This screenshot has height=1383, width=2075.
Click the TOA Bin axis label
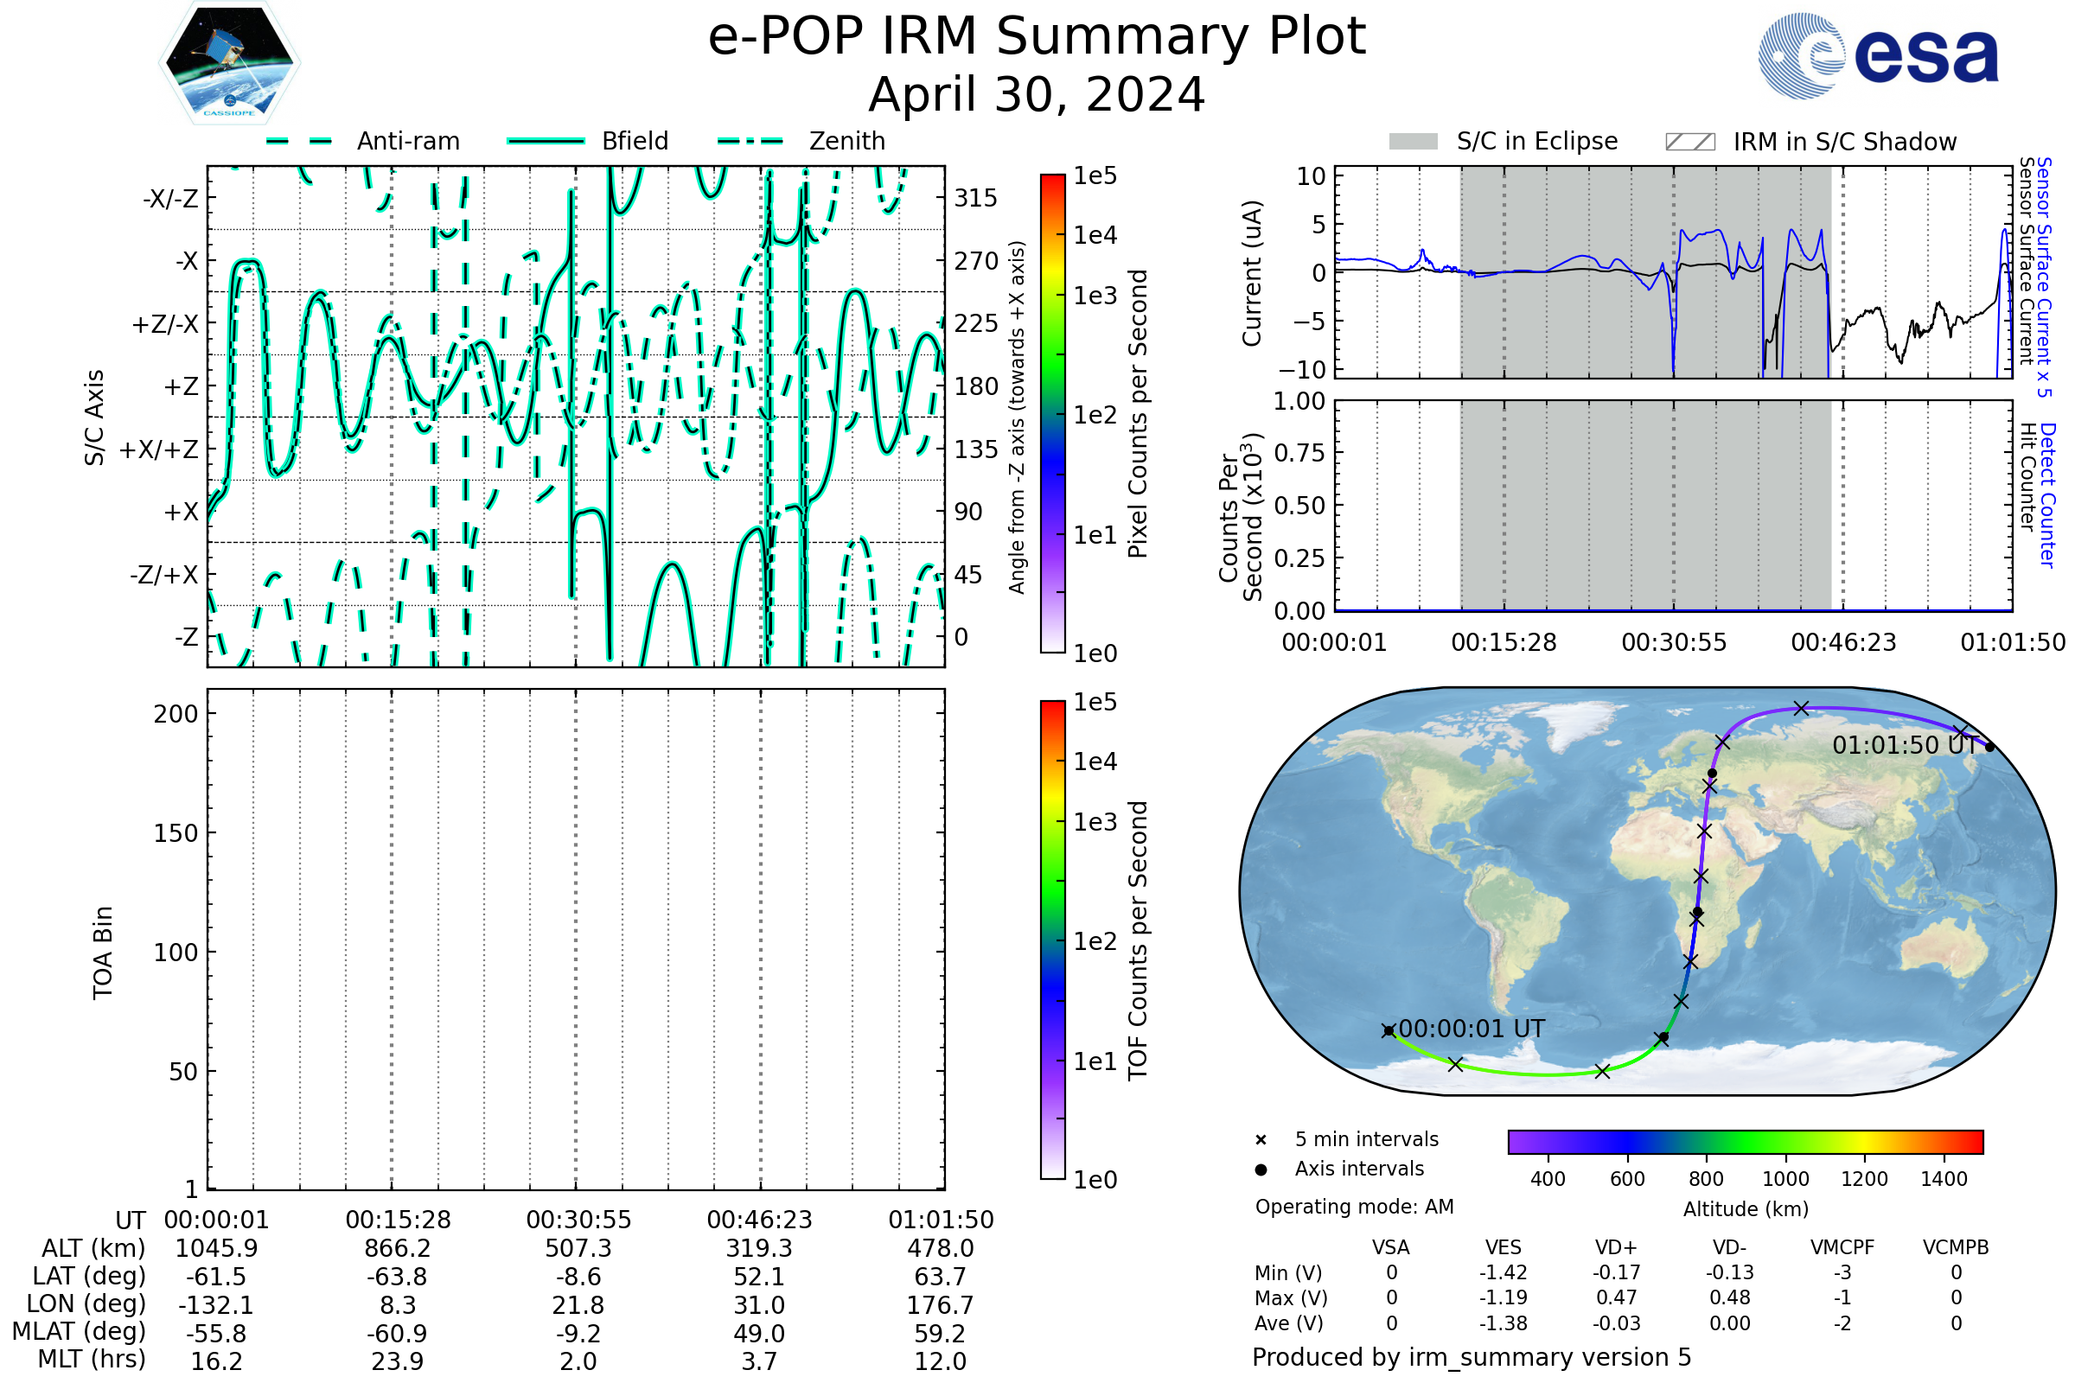pos(103,953)
